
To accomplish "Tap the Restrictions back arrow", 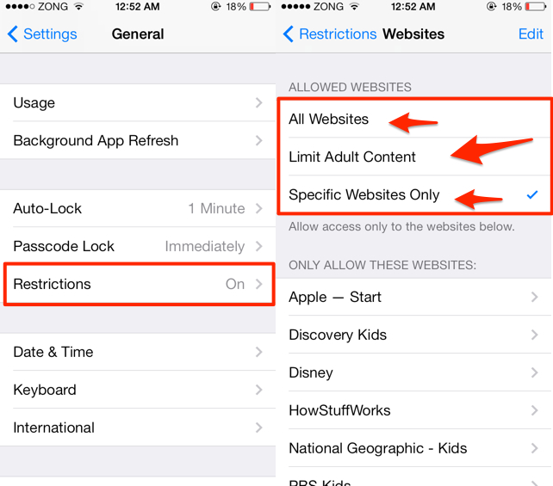I will click(289, 34).
